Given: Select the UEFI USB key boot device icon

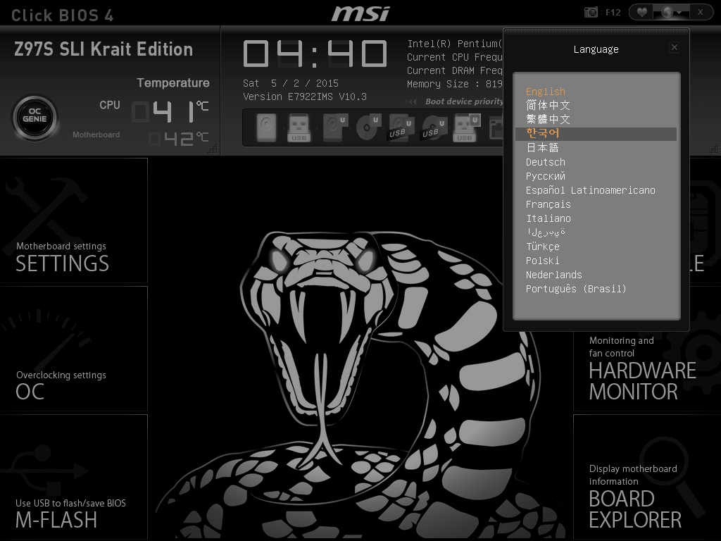Looking at the screenshot, I should click(x=466, y=128).
